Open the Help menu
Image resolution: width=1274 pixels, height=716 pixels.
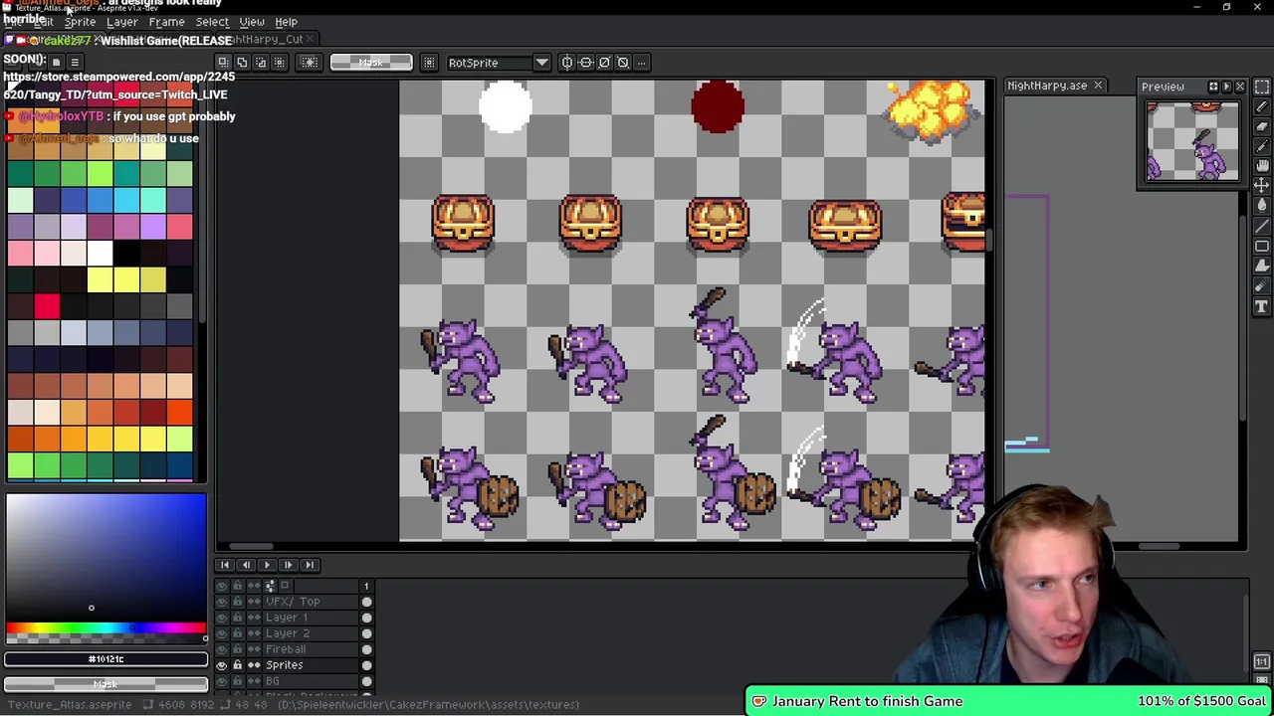(x=286, y=22)
